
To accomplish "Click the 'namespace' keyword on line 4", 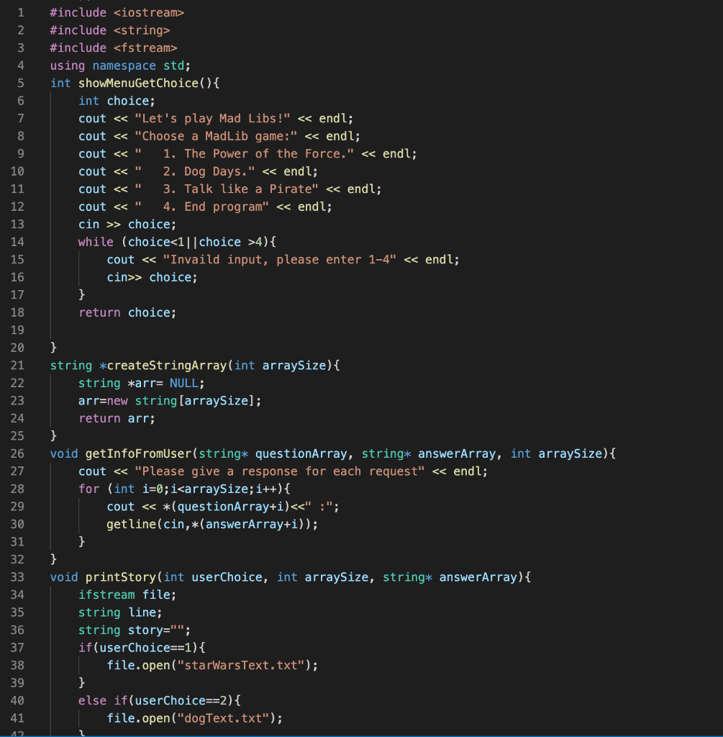I will coord(124,65).
